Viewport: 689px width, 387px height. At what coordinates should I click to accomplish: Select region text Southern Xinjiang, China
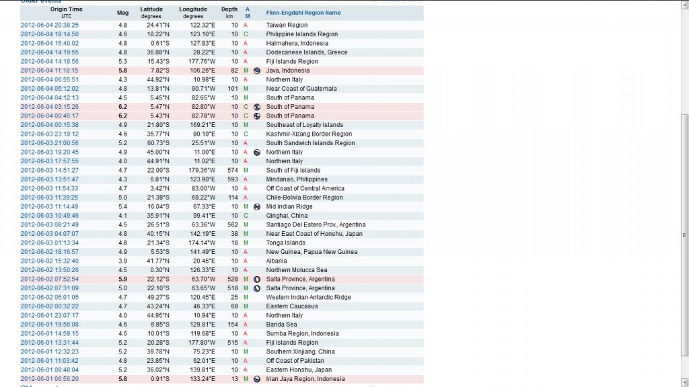pos(300,352)
